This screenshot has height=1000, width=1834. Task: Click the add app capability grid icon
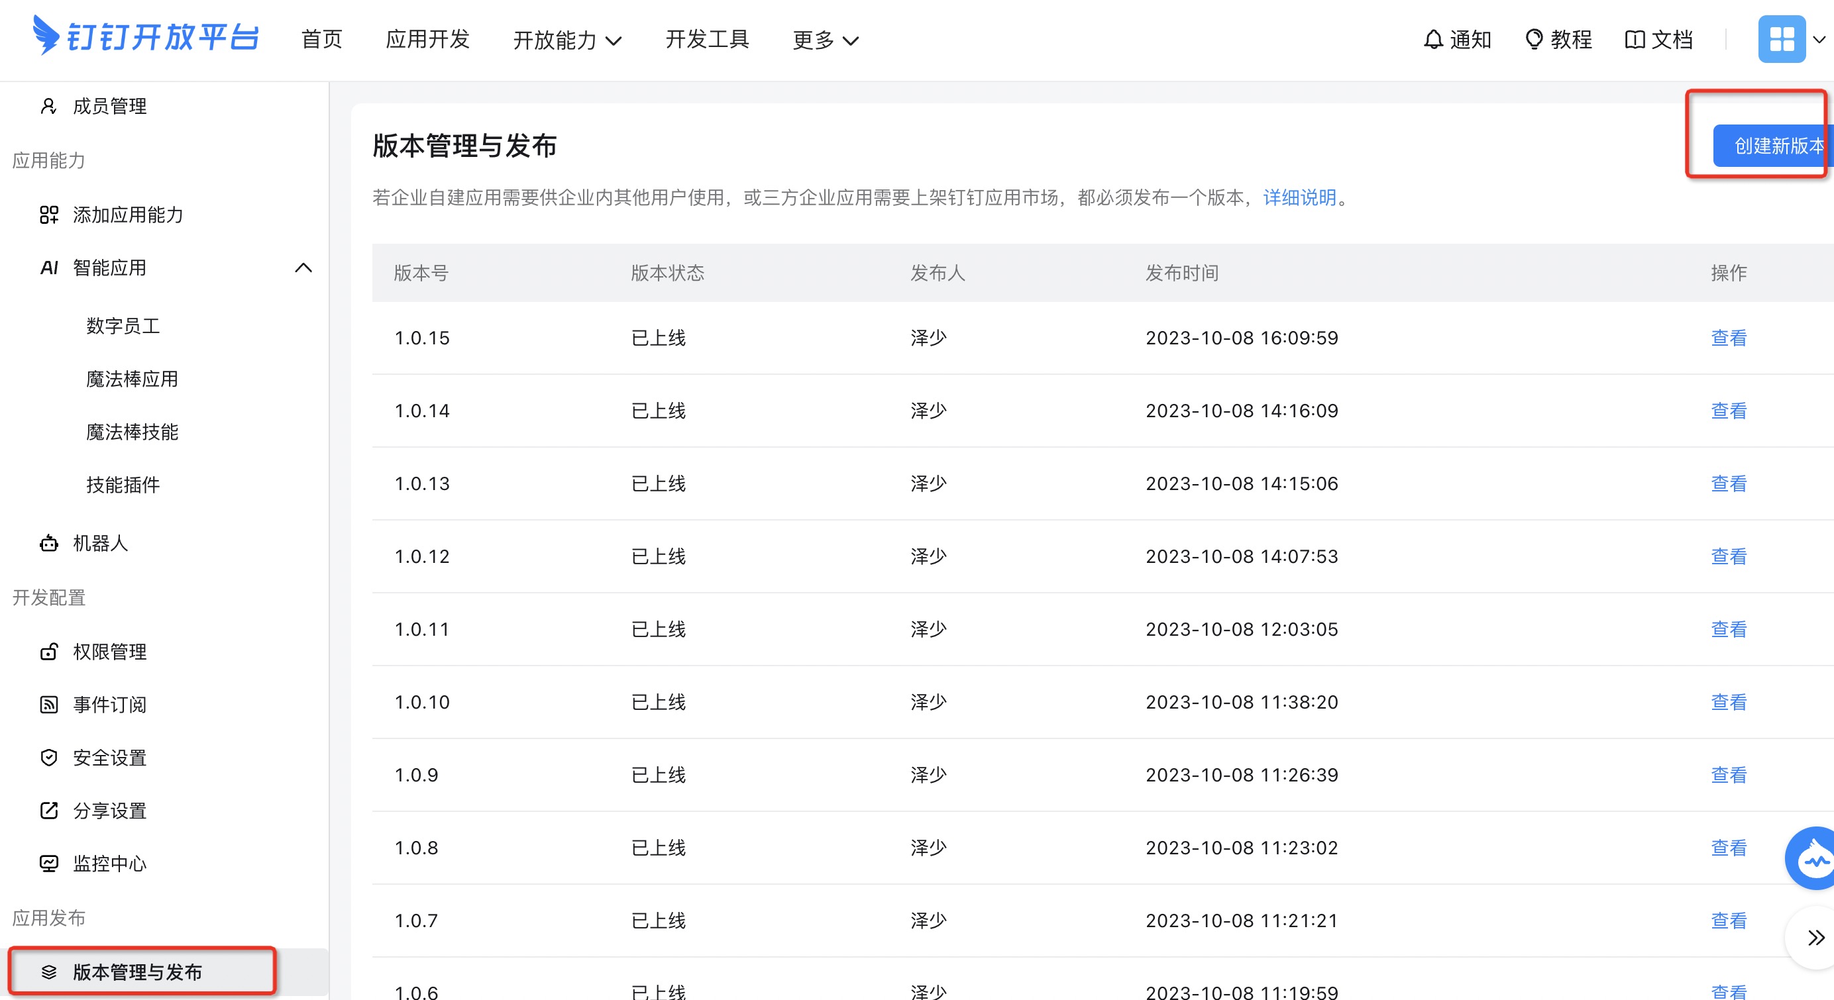coord(48,215)
